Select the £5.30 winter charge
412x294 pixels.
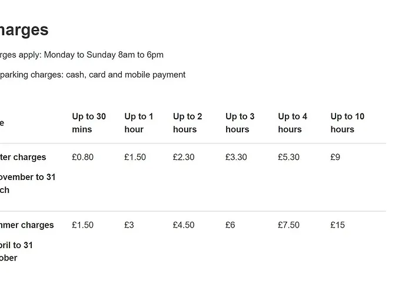point(289,157)
